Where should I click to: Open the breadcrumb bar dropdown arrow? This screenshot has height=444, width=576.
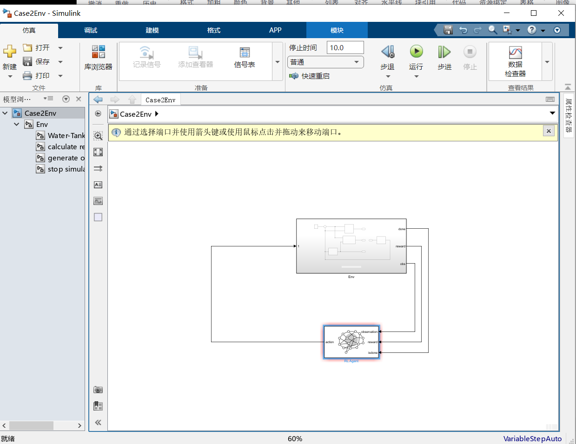click(552, 113)
